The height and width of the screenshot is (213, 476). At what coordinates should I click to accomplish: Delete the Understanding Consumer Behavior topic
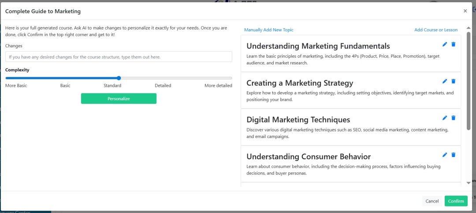point(454,155)
